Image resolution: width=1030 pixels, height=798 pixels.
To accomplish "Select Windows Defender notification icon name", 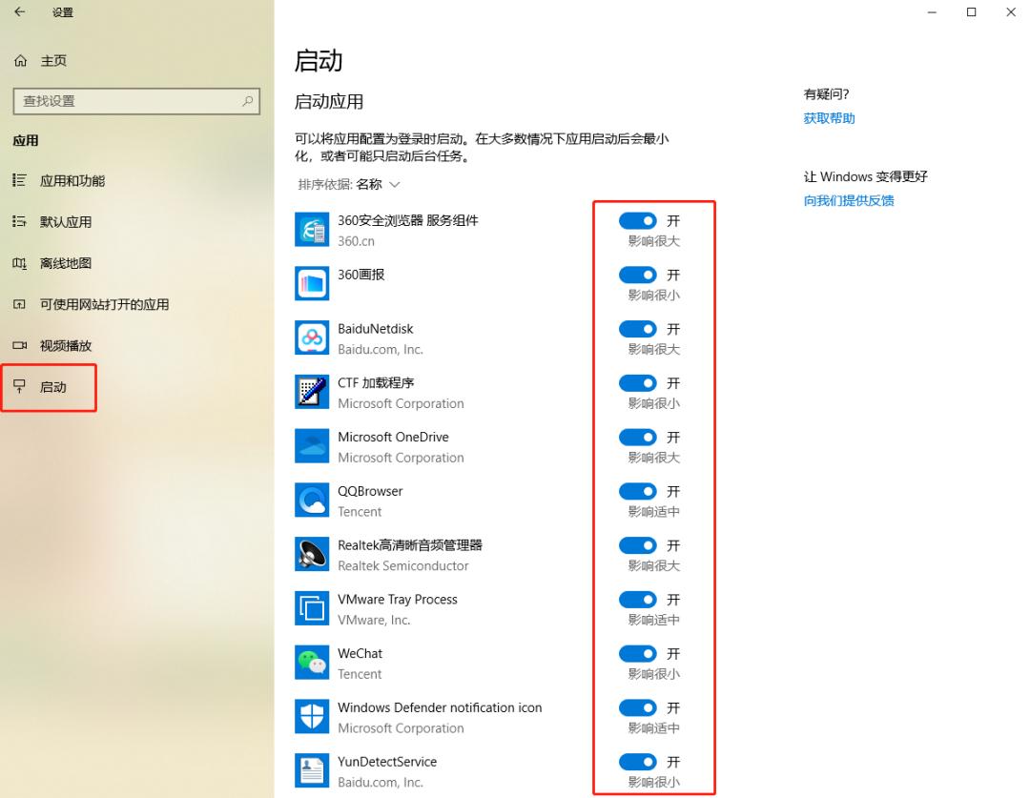I will pos(440,708).
